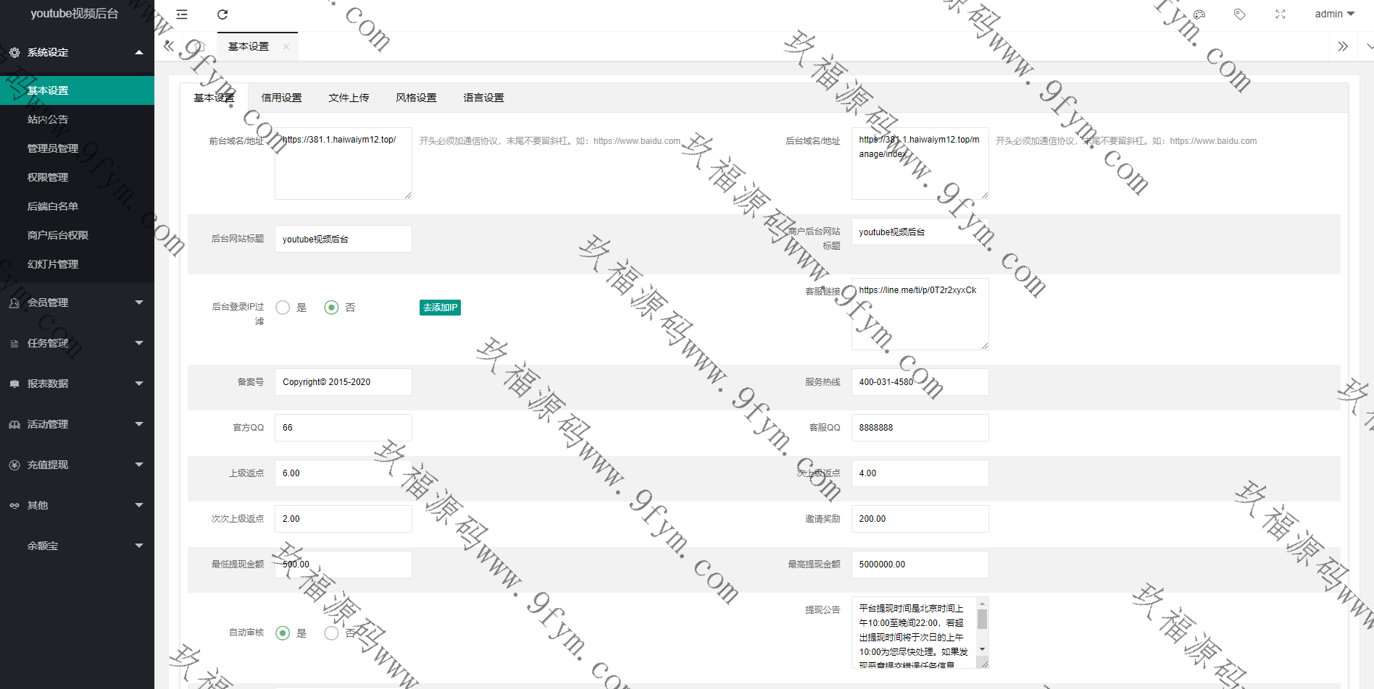
Task: Switch to the 语言设置 tab
Action: [x=483, y=98]
